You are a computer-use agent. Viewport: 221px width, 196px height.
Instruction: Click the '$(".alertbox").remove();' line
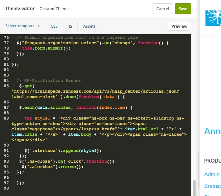coord(52,167)
